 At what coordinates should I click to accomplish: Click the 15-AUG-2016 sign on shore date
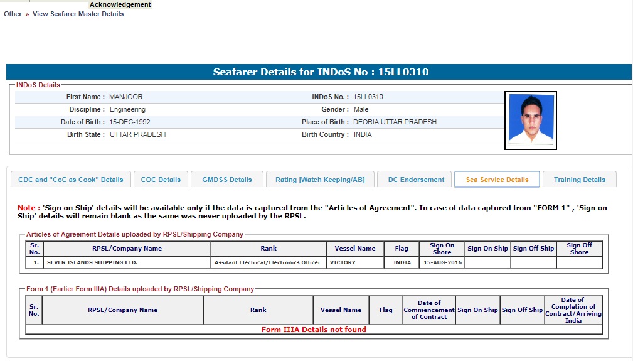pyautogui.click(x=442, y=262)
